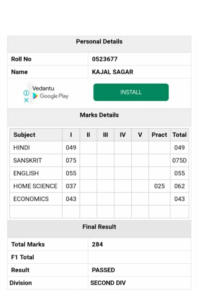Click the Final Result header

point(99,227)
